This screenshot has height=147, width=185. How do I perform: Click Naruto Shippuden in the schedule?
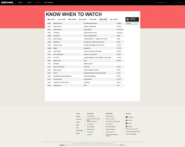pos(58,54)
